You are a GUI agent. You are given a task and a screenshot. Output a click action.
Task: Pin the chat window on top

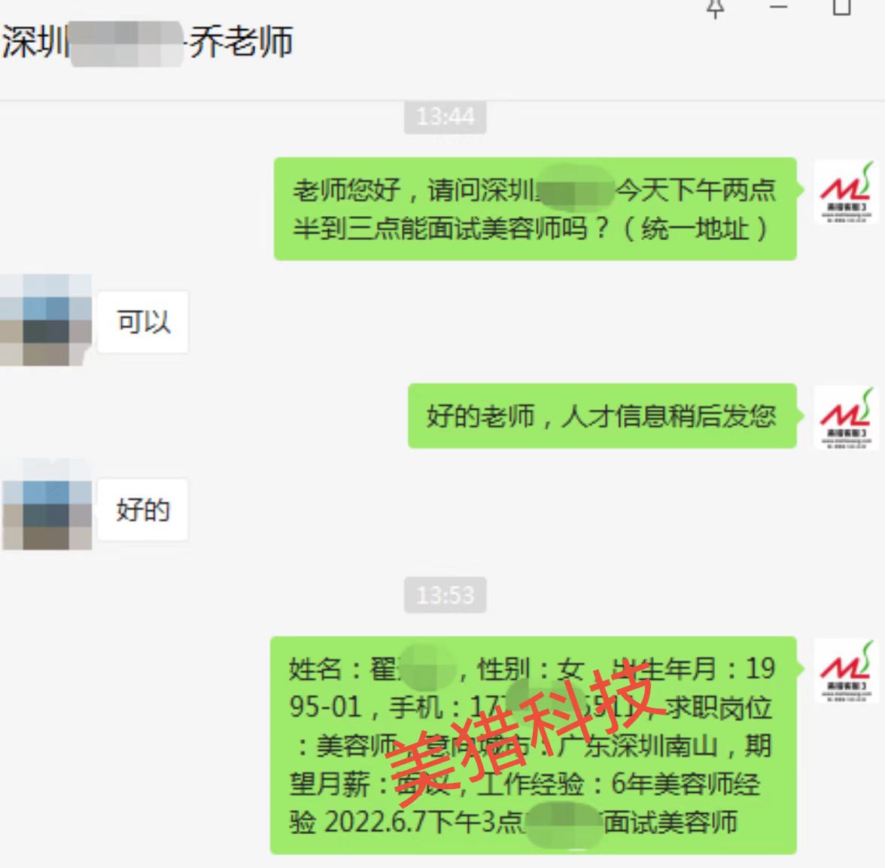coord(716,8)
